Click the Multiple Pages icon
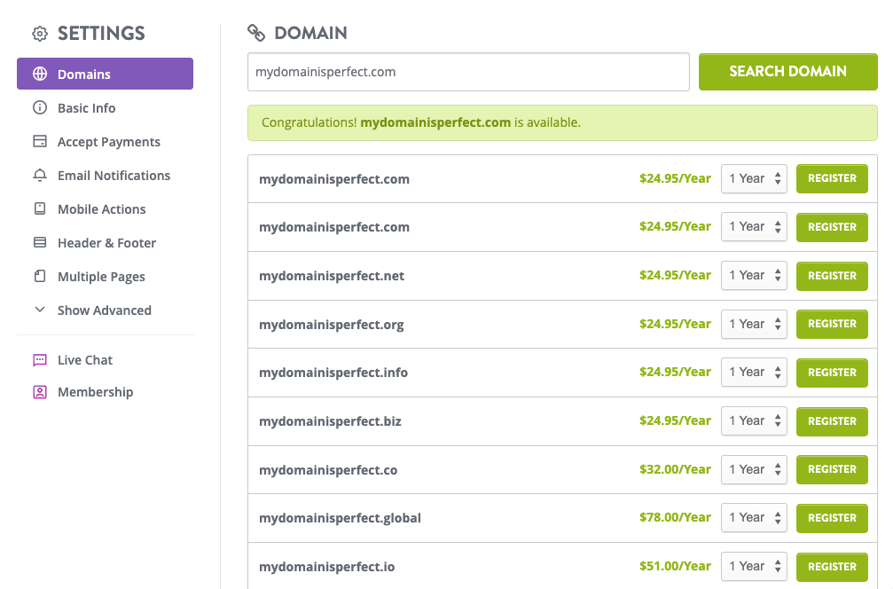This screenshot has height=589, width=893. (x=40, y=277)
